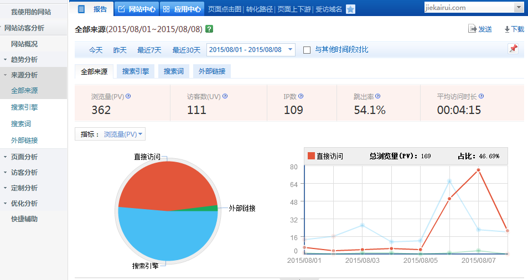Image resolution: width=528 pixels, height=280 pixels.
Task: Open 页面点击图 in the top bar
Action: point(225,9)
